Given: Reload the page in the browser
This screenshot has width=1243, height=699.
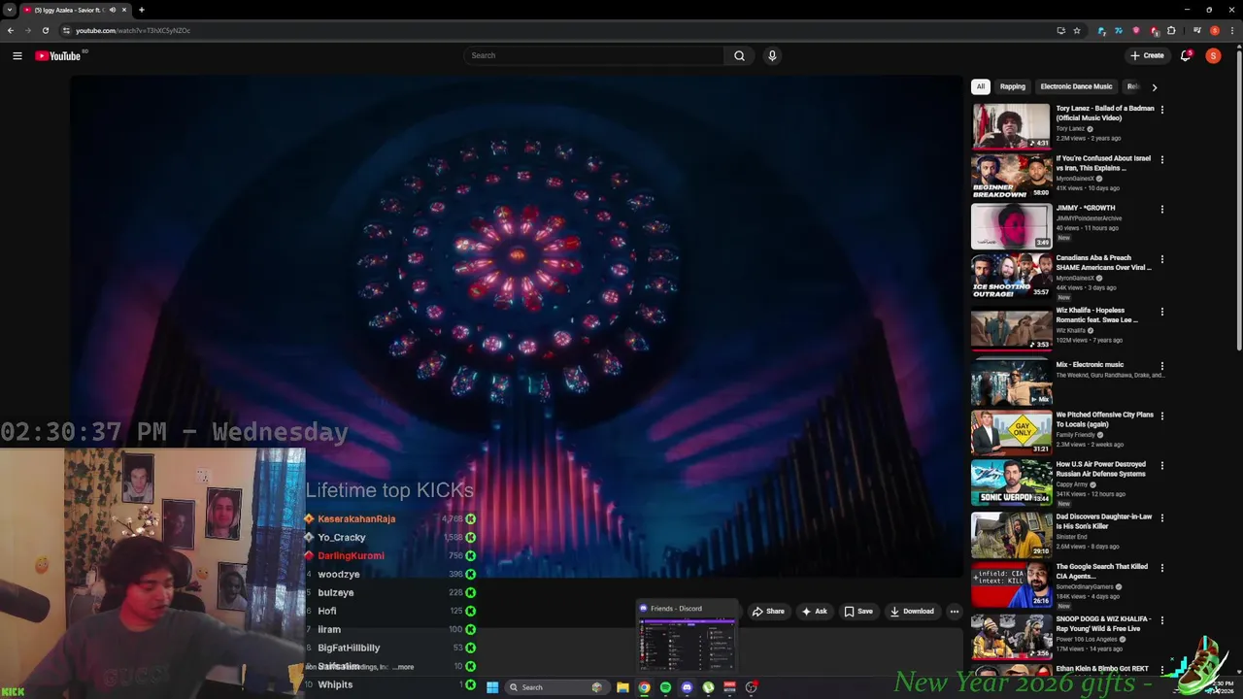Looking at the screenshot, I should 45,30.
